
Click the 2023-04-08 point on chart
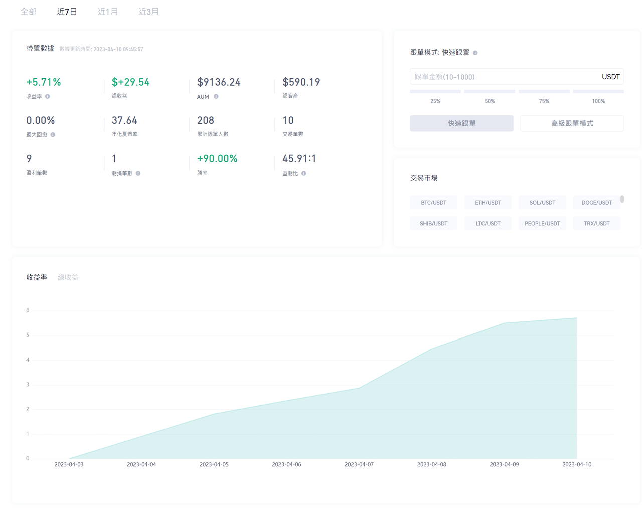point(432,349)
